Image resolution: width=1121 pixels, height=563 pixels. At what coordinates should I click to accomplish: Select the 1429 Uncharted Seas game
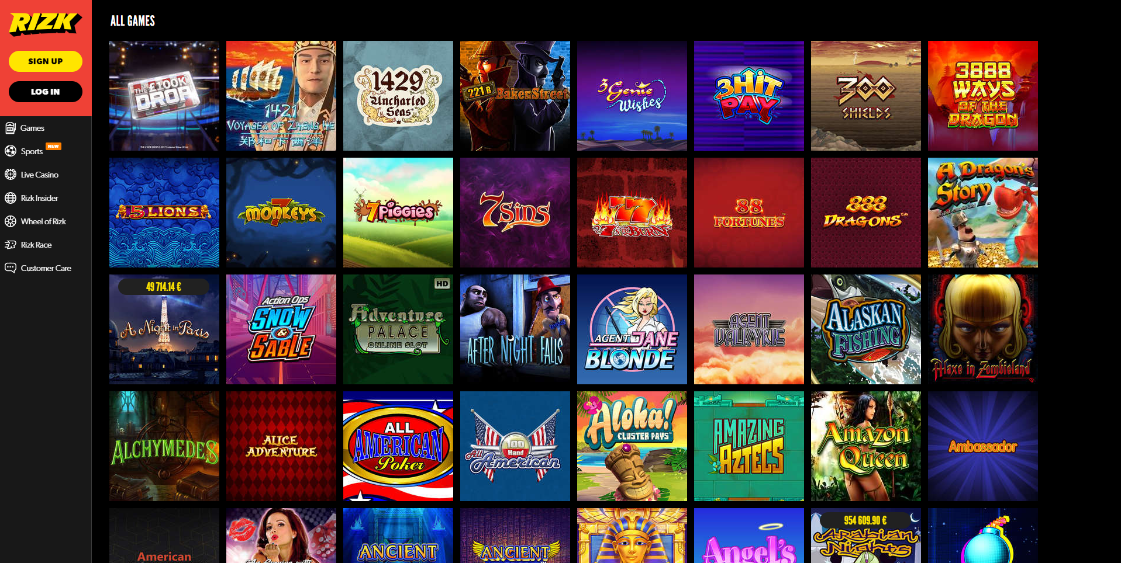398,96
